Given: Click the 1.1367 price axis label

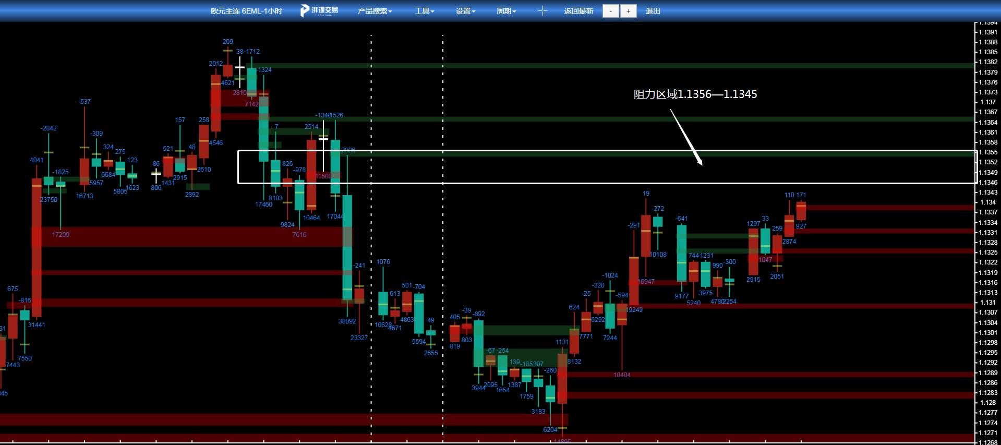Looking at the screenshot, I should coord(988,112).
